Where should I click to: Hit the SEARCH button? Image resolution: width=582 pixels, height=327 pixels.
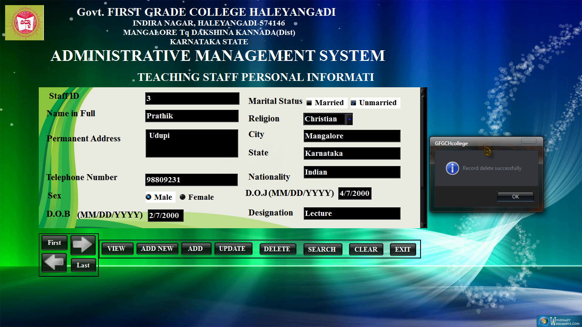322,250
